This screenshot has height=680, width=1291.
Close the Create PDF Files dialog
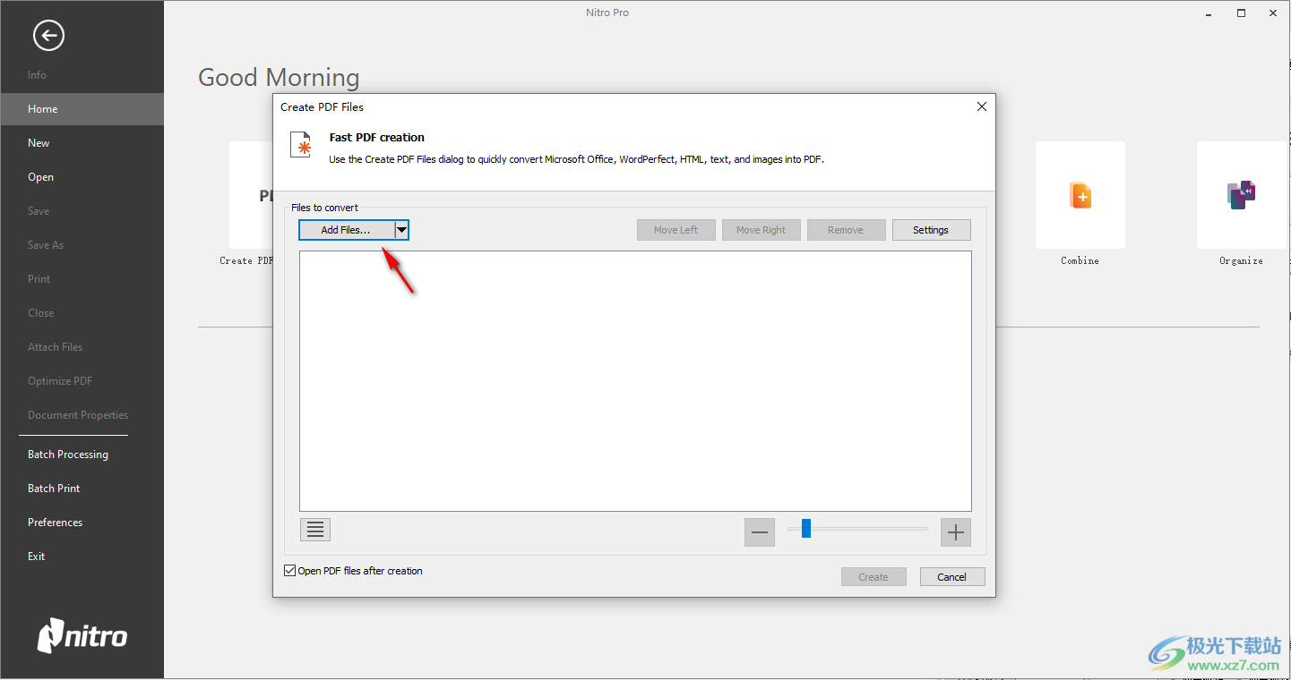pyautogui.click(x=982, y=106)
